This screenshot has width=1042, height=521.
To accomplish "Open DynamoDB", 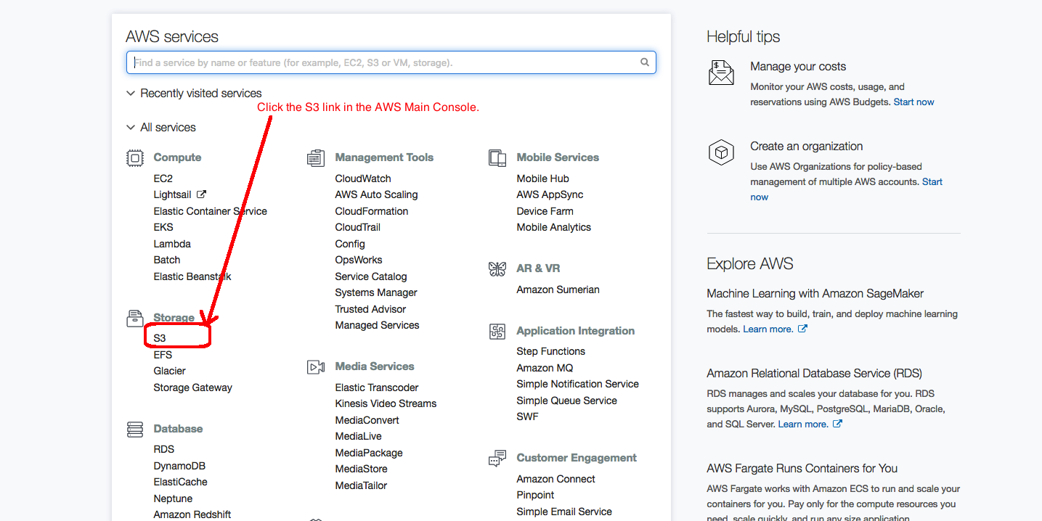I will pos(179,466).
